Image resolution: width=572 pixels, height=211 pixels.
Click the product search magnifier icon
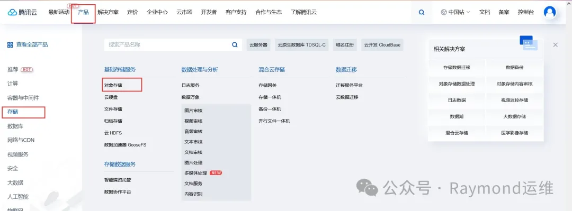pyautogui.click(x=235, y=45)
